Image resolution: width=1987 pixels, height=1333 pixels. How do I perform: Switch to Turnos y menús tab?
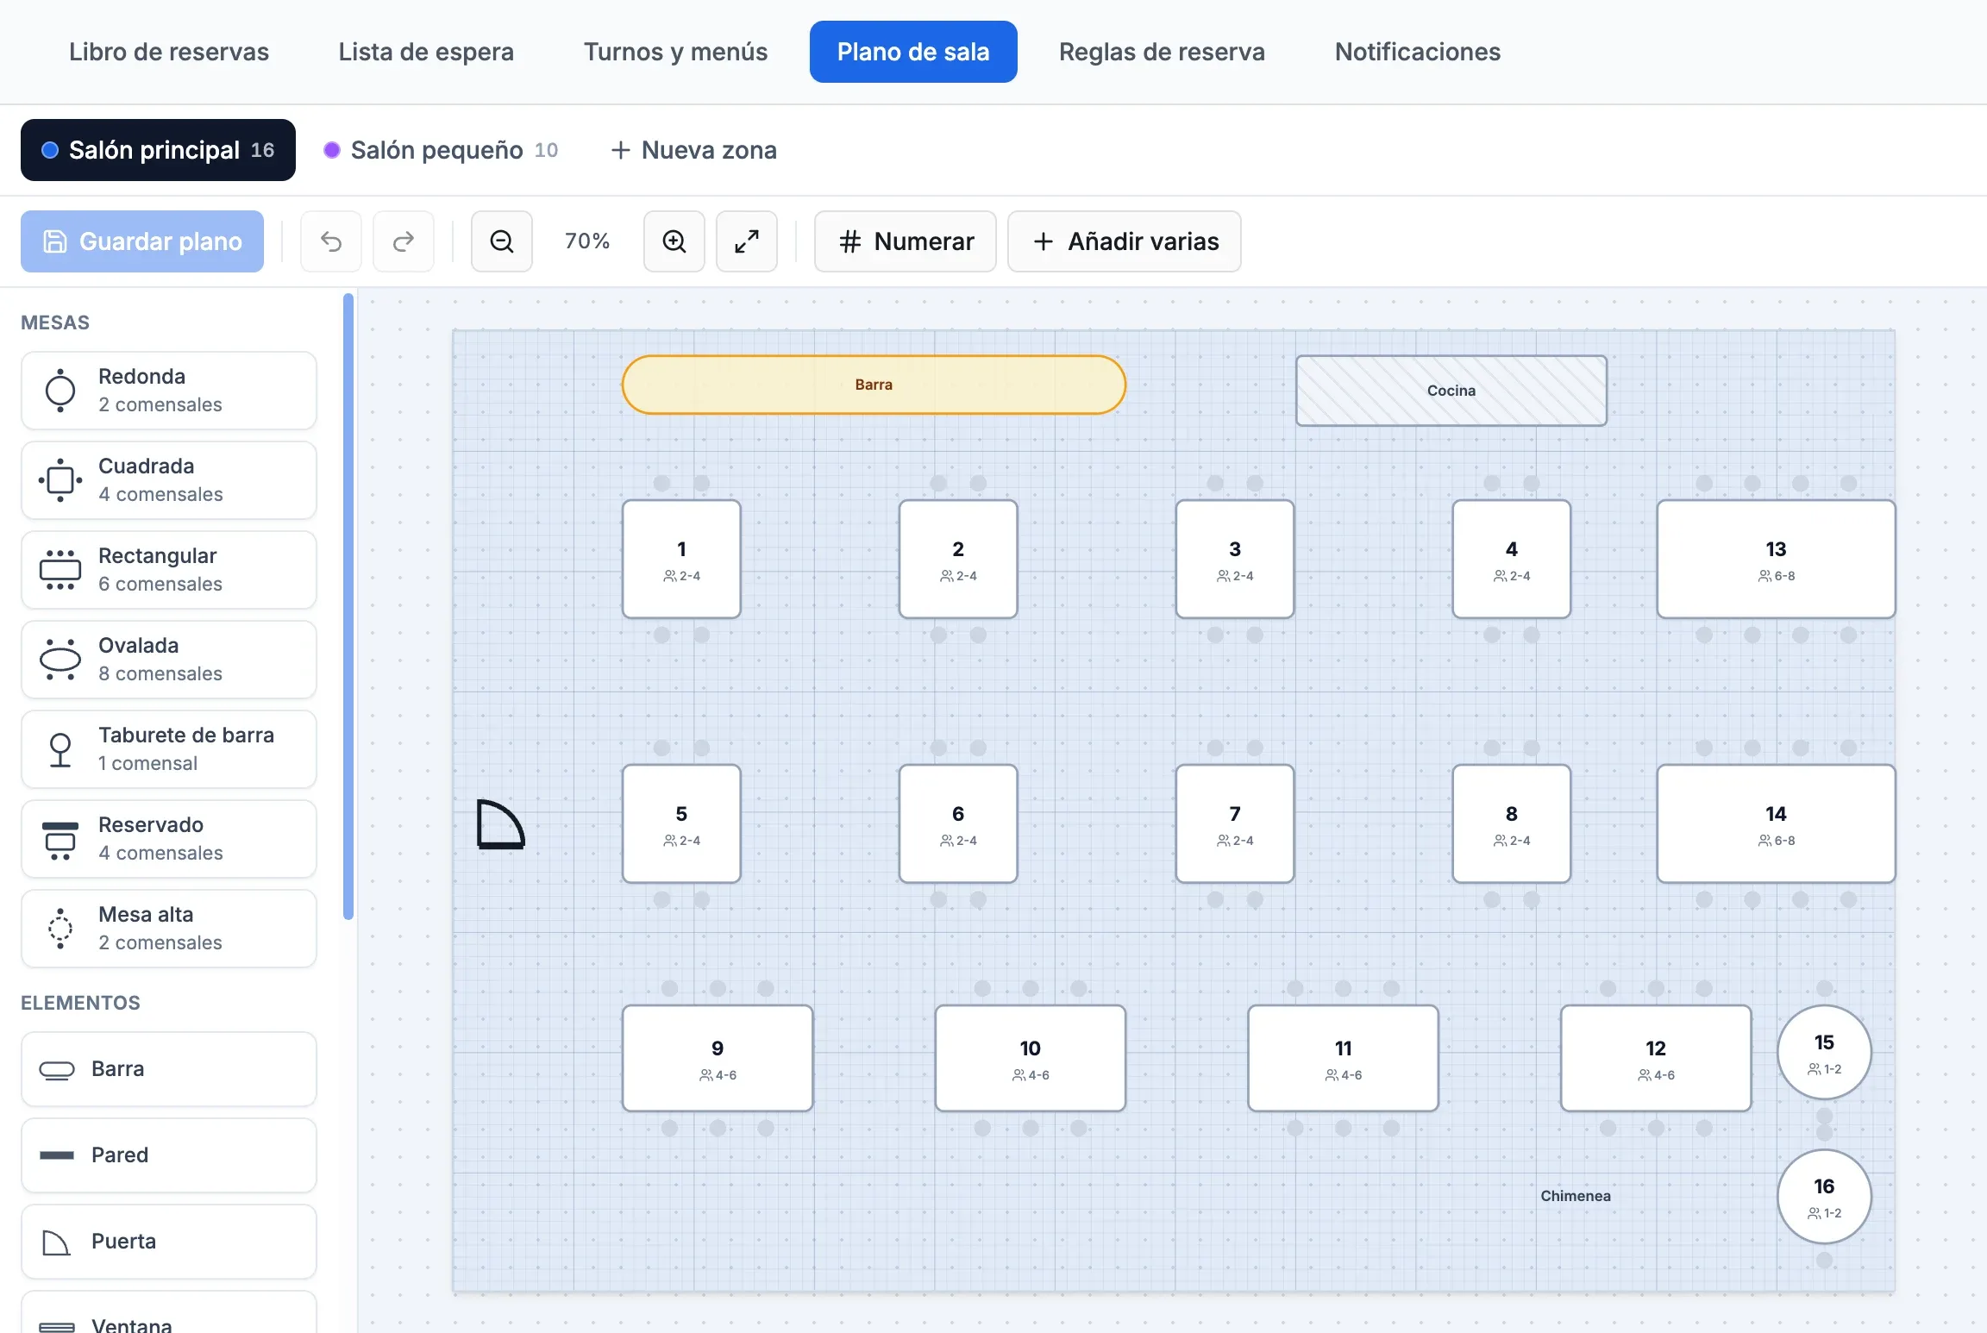coord(675,52)
